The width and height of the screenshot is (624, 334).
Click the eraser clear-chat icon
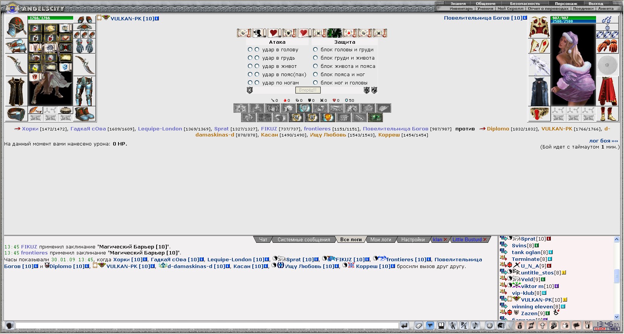418,325
